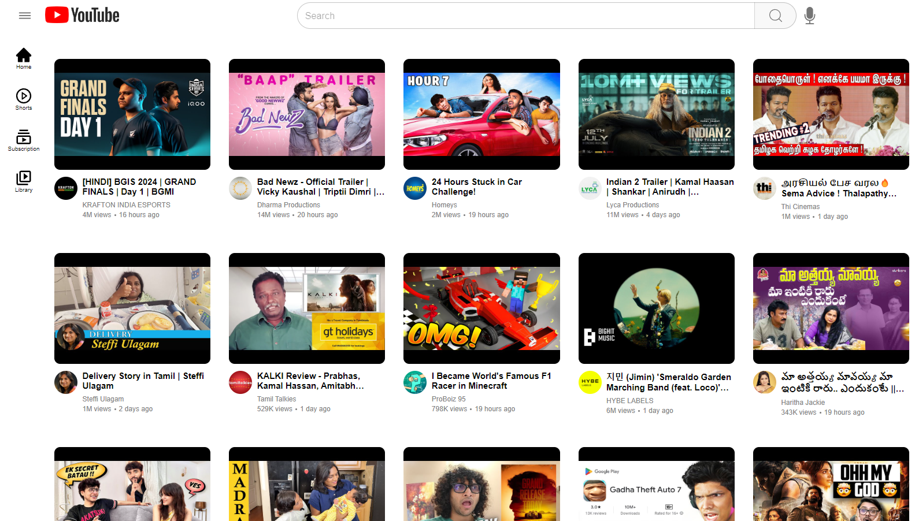915x521 pixels.
Task: Open title 'KALKI Review - Prabhas'
Action: [x=310, y=381]
